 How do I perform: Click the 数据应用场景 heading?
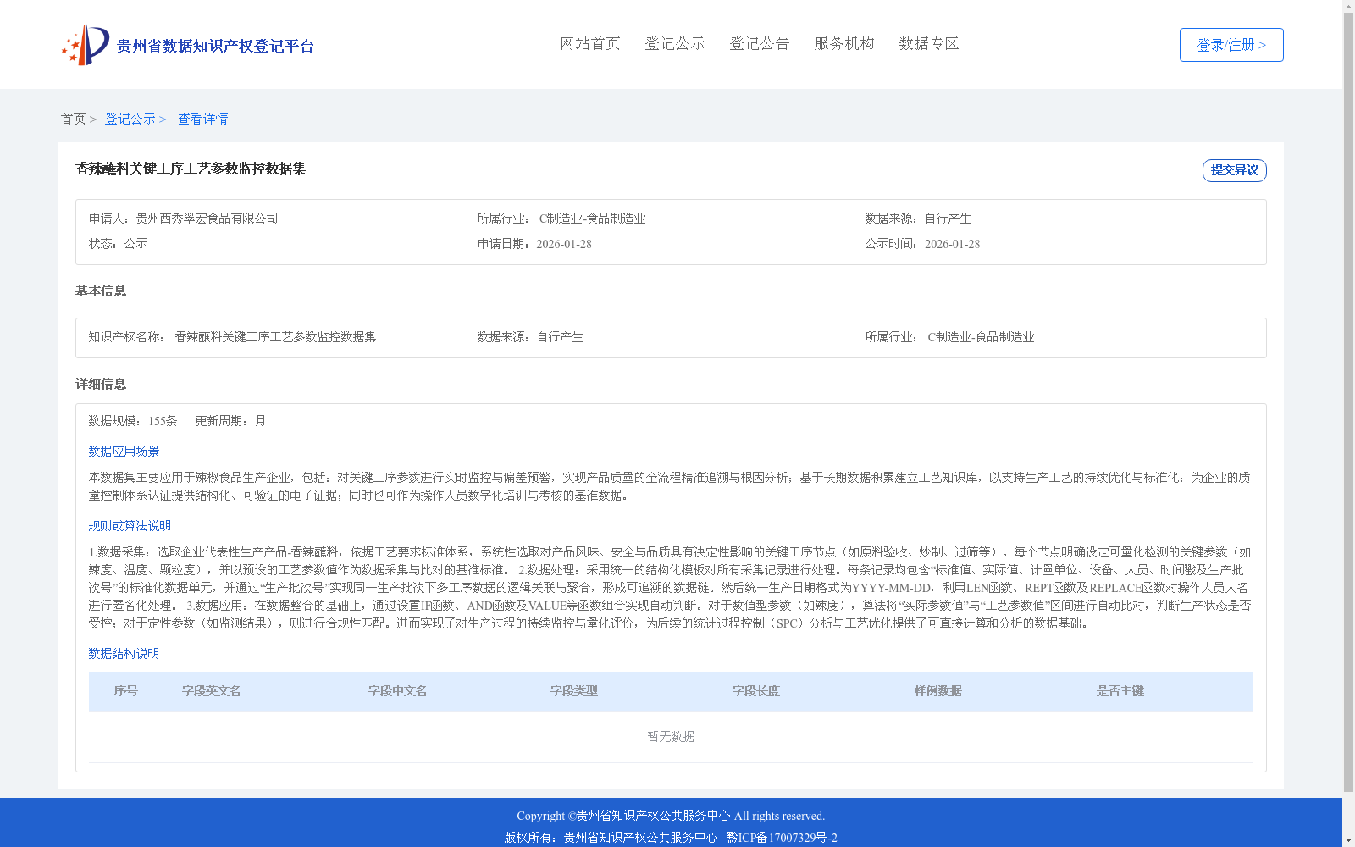click(x=124, y=451)
